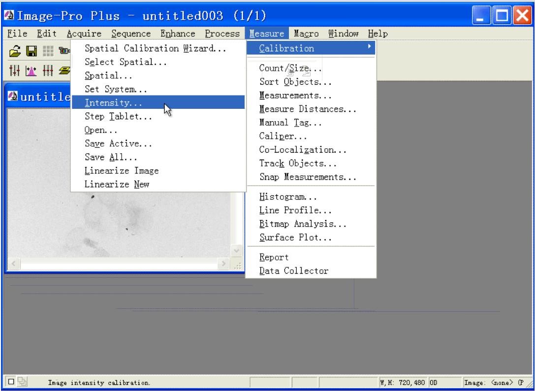Choose Save Active... entry
Viewport: 535px width, 391px height.
click(158, 143)
